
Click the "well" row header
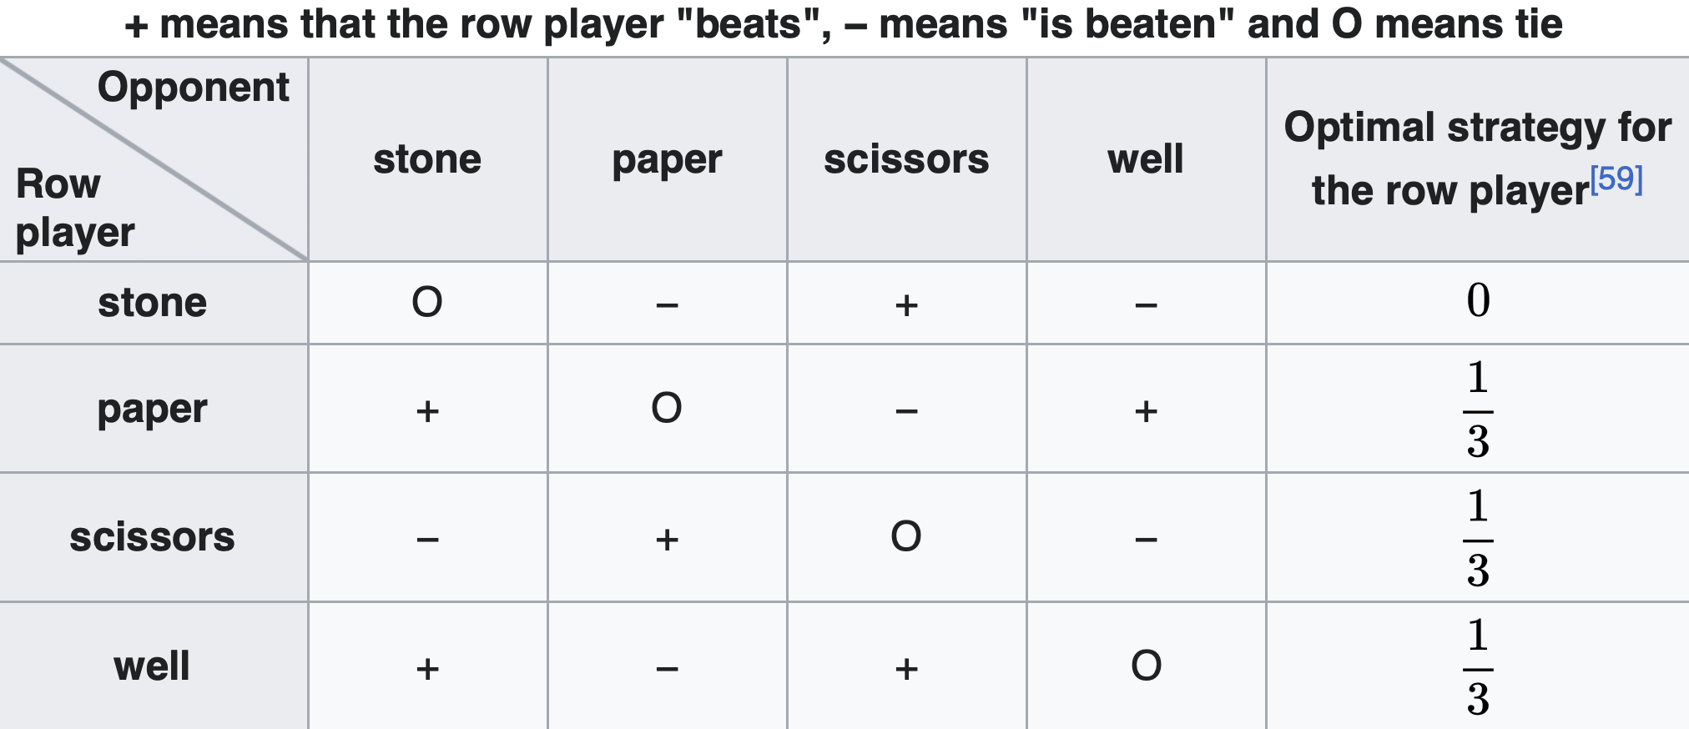tap(153, 666)
